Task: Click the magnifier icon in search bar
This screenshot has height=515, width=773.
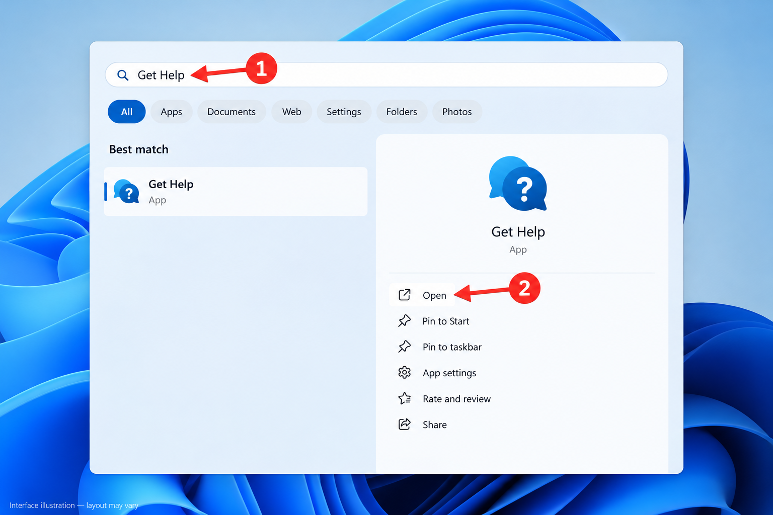Action: 123,75
